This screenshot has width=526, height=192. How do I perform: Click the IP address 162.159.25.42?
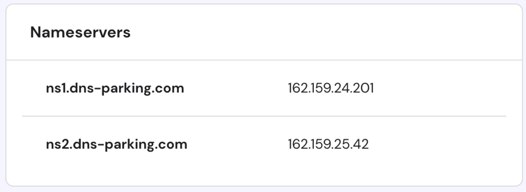pos(328,144)
